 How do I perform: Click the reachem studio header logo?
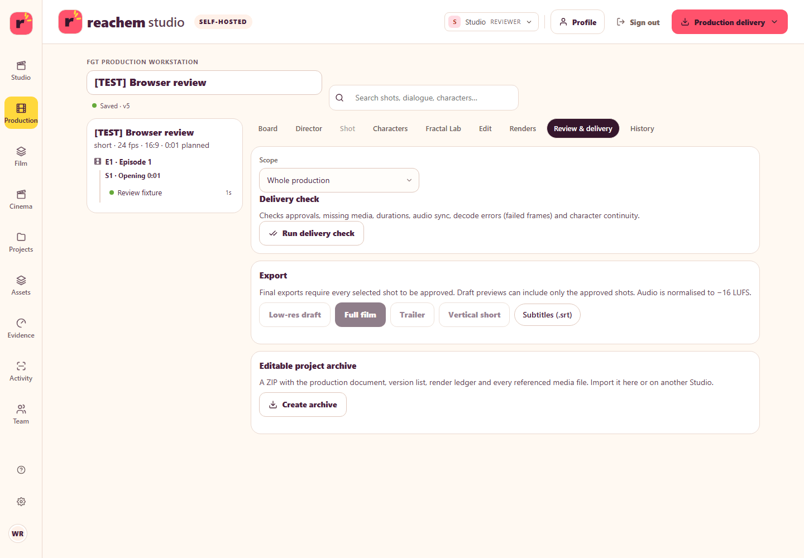pos(121,22)
